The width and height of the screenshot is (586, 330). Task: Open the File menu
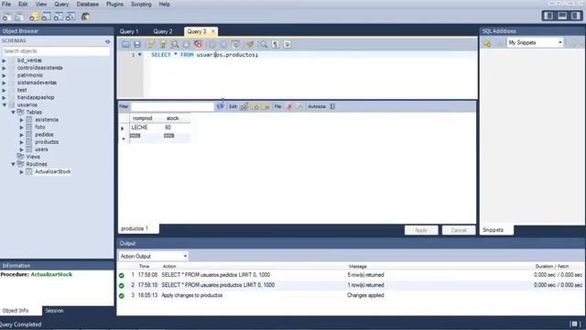(6, 4)
